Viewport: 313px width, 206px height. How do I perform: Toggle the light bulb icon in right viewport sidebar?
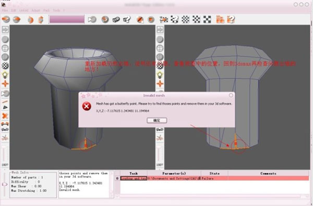(160, 75)
